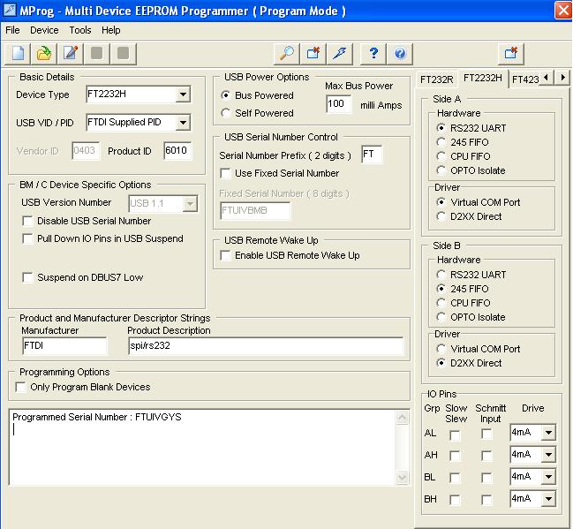Expand the USB VID / PID dropdown
This screenshot has width=573, height=529.
183,123
